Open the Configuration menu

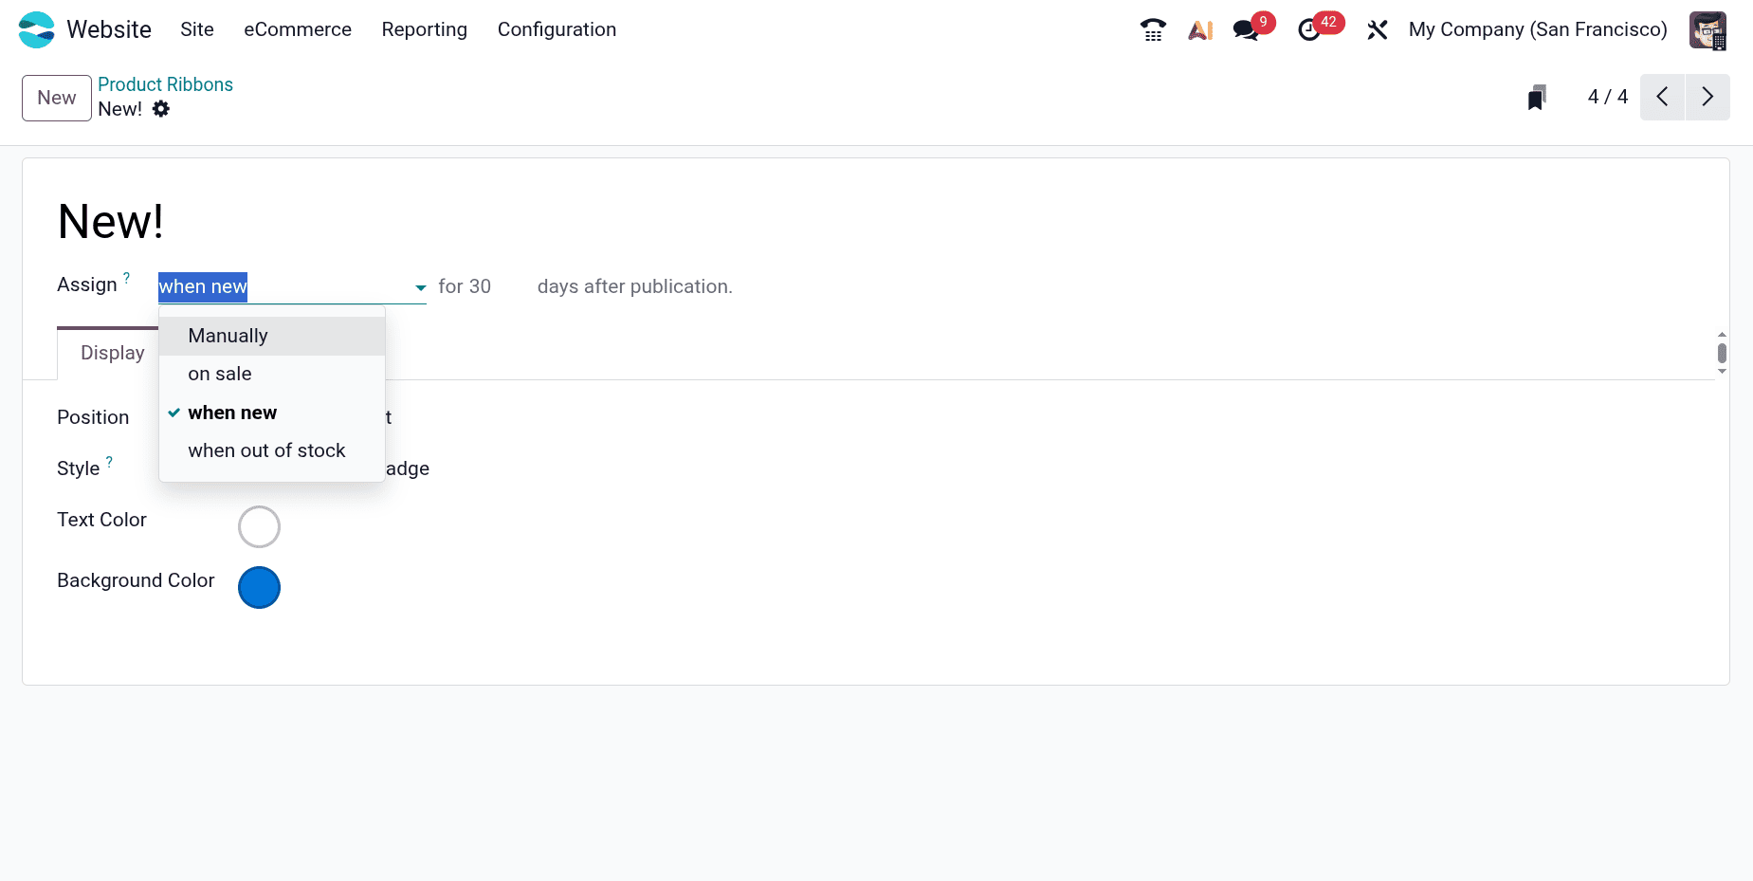(557, 29)
